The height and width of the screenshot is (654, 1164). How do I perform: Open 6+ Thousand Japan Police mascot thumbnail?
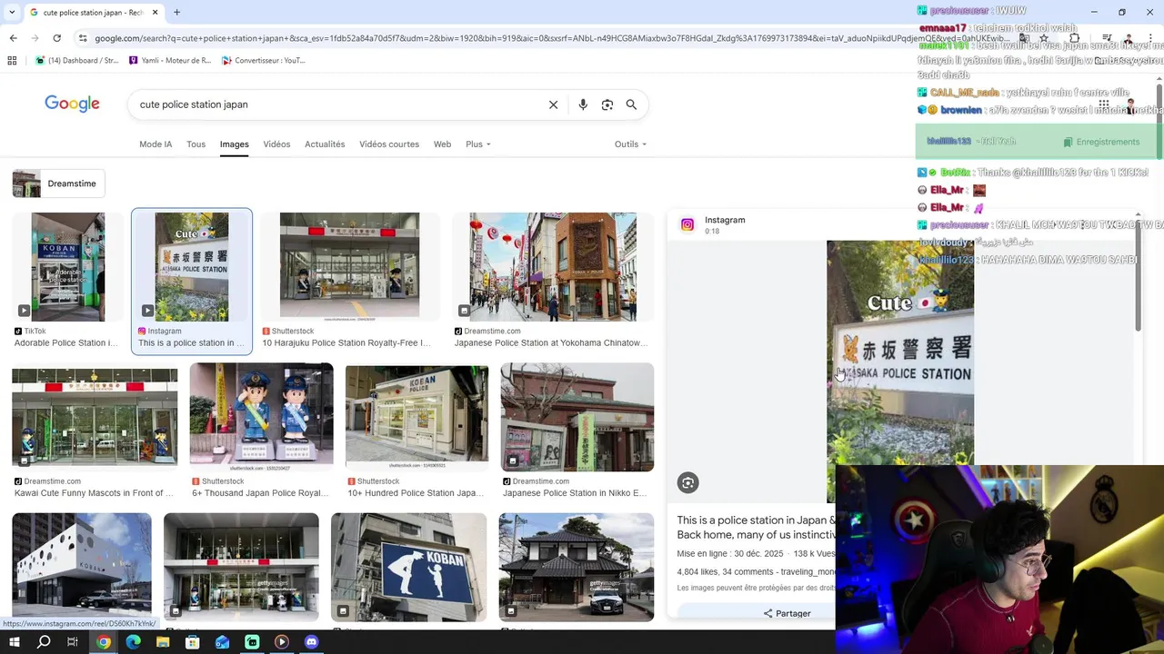point(262,417)
